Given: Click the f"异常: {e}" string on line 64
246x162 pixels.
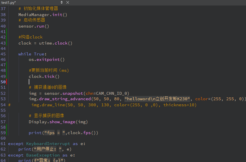Looking at the screenshot, I should [48, 160].
